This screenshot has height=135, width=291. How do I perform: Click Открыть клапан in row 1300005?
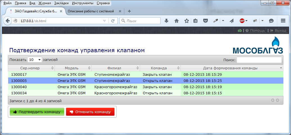pyautogui.click(x=157, y=81)
